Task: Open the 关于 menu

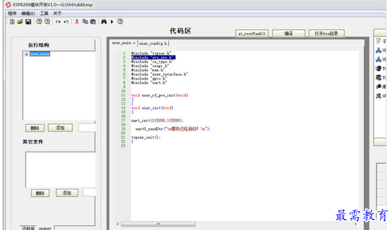Action: (57, 13)
